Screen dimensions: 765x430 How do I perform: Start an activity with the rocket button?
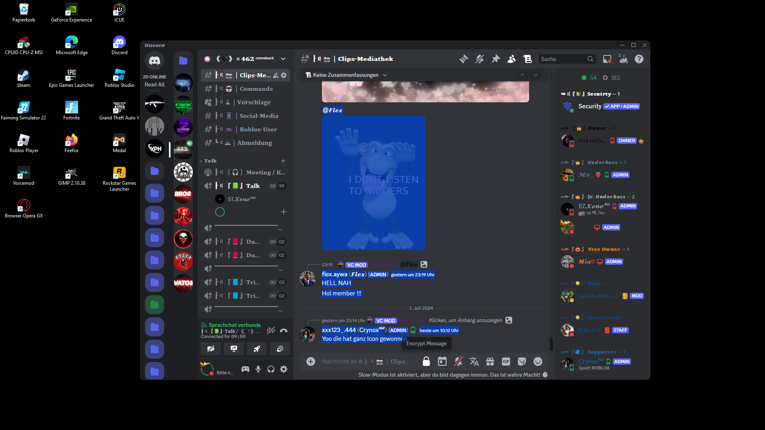coord(257,349)
